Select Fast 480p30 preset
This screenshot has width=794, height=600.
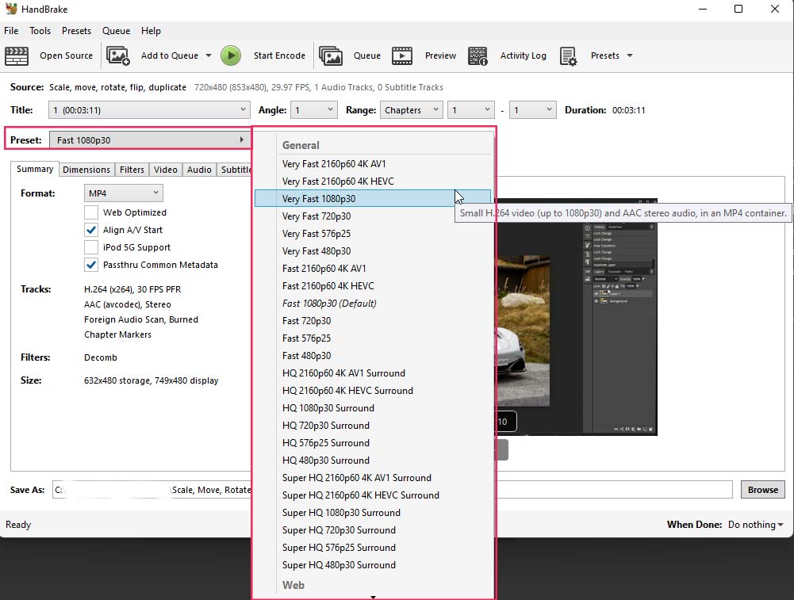[x=373, y=356]
